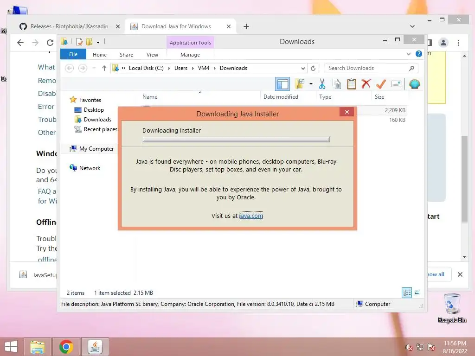Click Local Disk (C:) in the address path
Viewport: 475px width, 356px height.
tap(146, 68)
